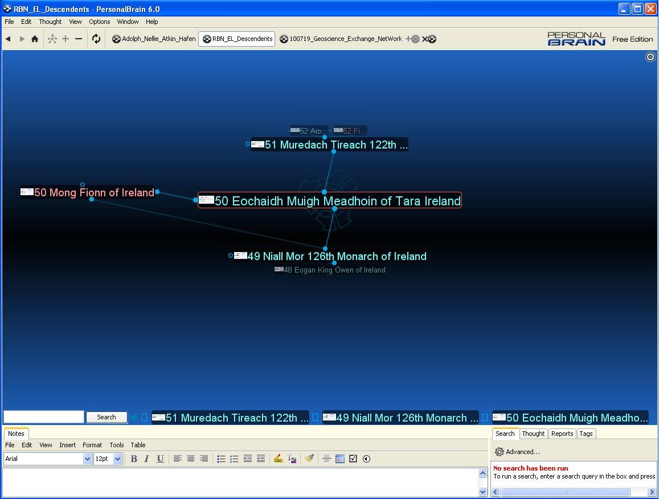The width and height of the screenshot is (659, 499).
Task: Open the Adolph_Nellie_Atkin_Hafen brain tab
Action: (x=154, y=39)
